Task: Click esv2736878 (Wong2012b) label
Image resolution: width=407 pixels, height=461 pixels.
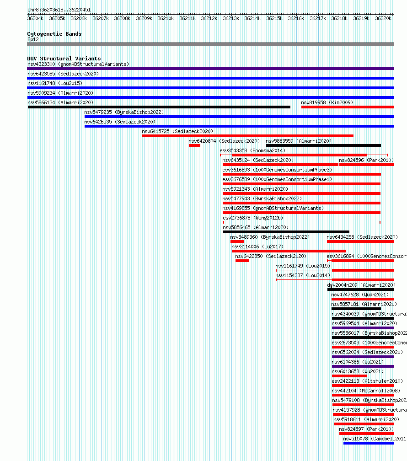Action: pyautogui.click(x=253, y=218)
